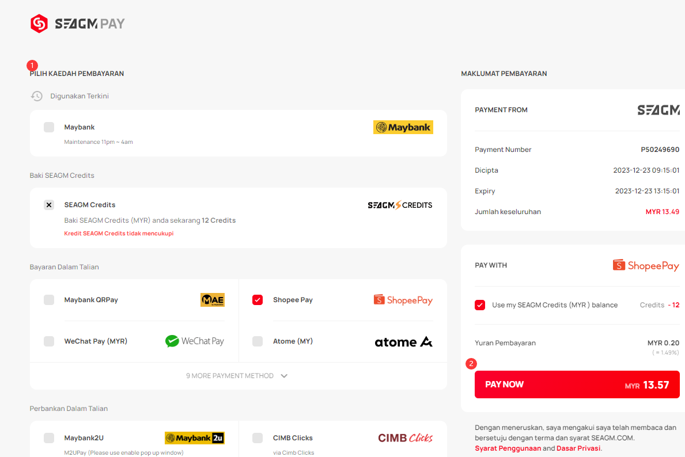Click the (= 1.49%) fee percentage
Viewport: 685px width, 457px height.
[x=666, y=353]
